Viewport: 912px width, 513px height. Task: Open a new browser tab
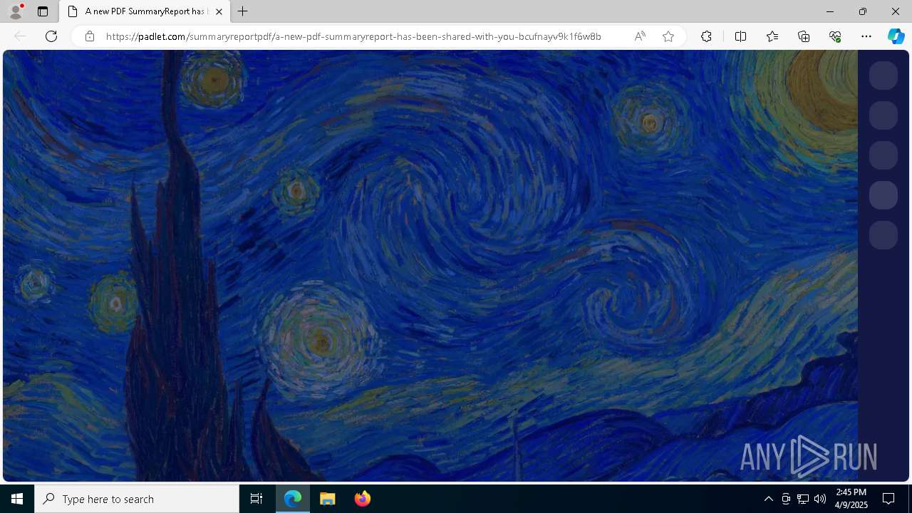[243, 11]
